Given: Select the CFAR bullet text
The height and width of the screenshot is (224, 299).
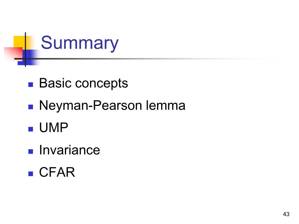Looking at the screenshot, I should [x=57, y=172].
